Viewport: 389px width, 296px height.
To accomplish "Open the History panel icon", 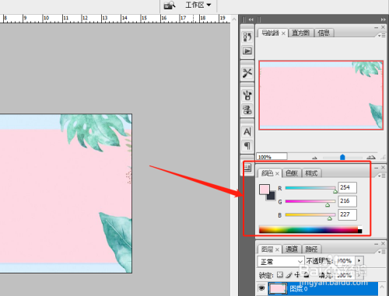I will [x=247, y=37].
